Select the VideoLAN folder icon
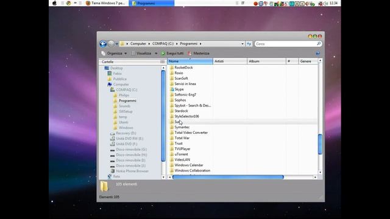The height and width of the screenshot is (219, 390). [172, 159]
